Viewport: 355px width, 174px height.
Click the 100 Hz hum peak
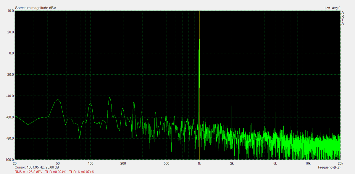point(91,103)
